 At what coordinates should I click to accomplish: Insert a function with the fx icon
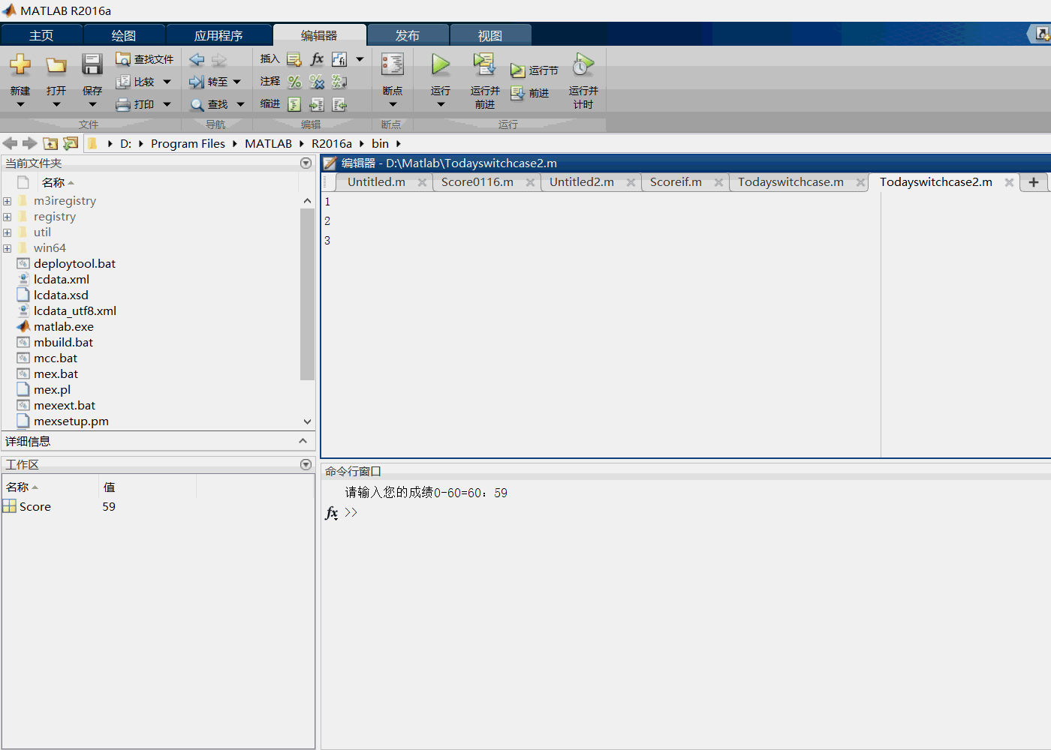(317, 58)
